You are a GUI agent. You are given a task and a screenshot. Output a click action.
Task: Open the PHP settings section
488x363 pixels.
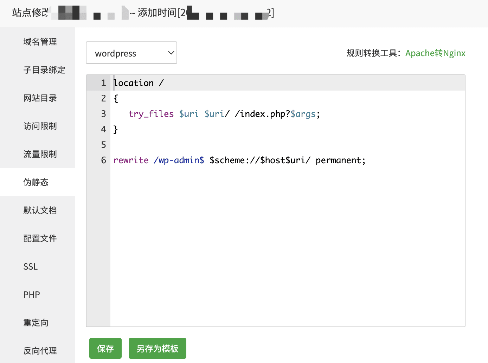tap(31, 295)
